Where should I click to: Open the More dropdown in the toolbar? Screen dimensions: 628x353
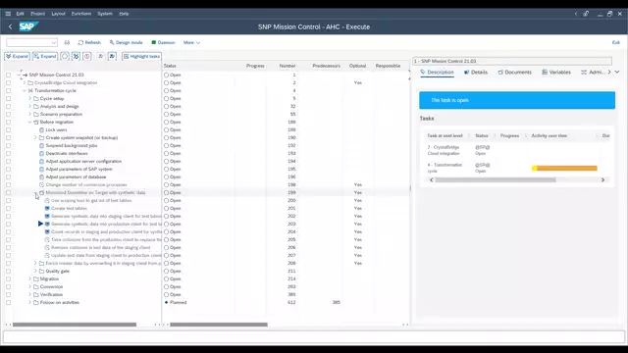(191, 42)
